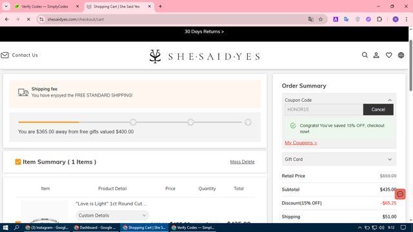Open the Chrome profile avatar
Viewport: 413px width, 232px height.
pos(396,19)
